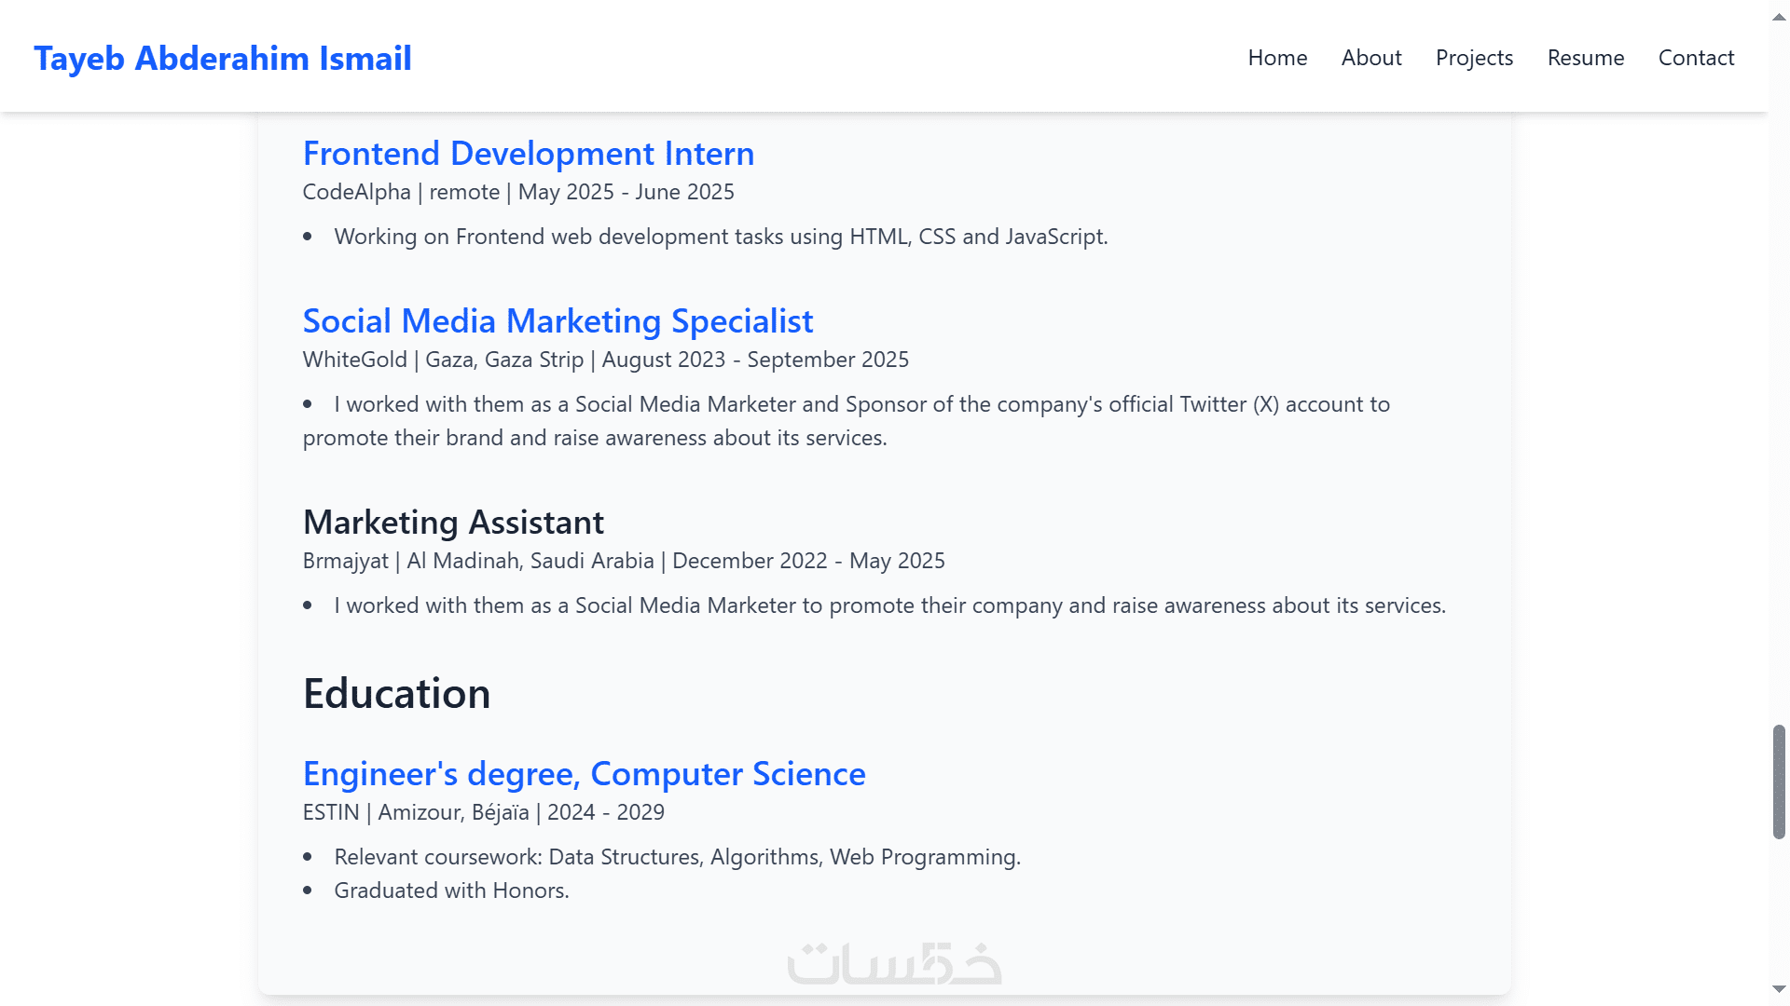
Task: Click the vertical scrollbar thumb
Action: click(1779, 781)
